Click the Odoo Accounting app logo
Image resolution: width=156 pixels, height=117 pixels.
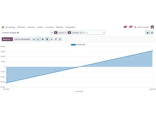pyautogui.click(x=3, y=27)
